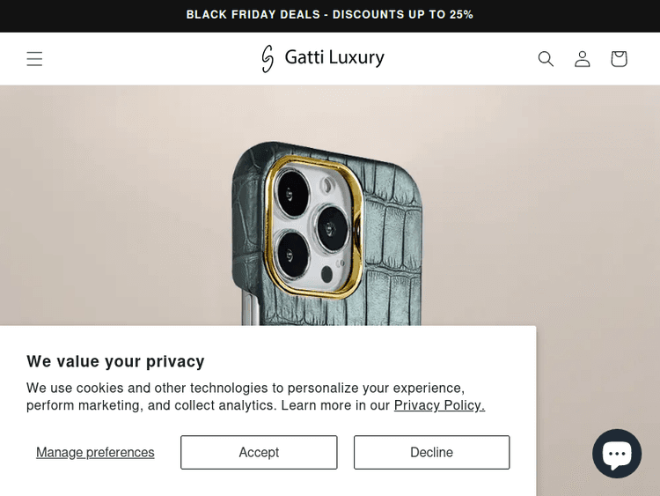View the shopping cart
This screenshot has height=496, width=660.
(619, 59)
